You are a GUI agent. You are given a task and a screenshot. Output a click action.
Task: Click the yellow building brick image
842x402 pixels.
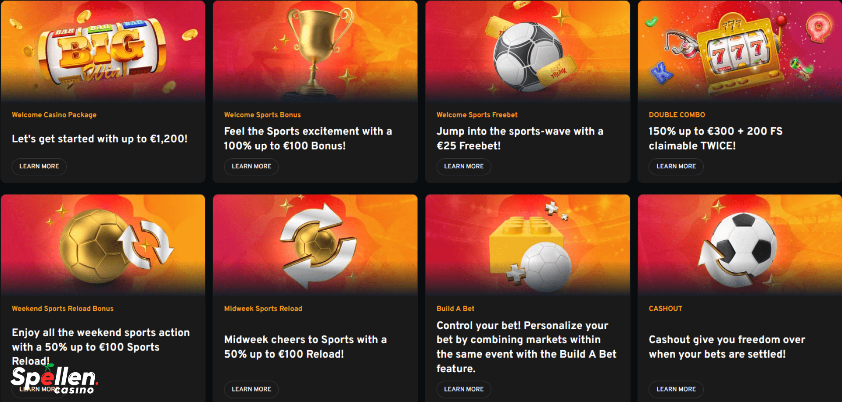(527, 245)
